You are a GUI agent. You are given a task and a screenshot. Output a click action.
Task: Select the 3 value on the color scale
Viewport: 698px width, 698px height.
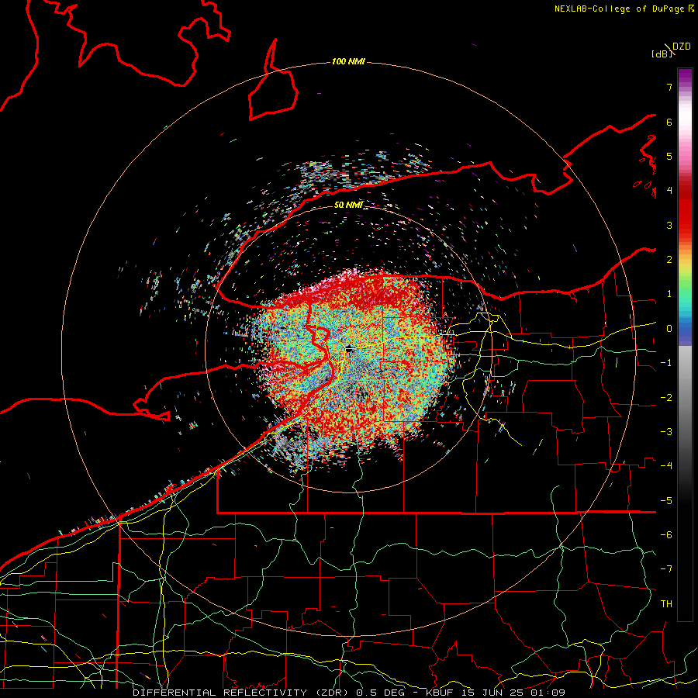point(669,225)
